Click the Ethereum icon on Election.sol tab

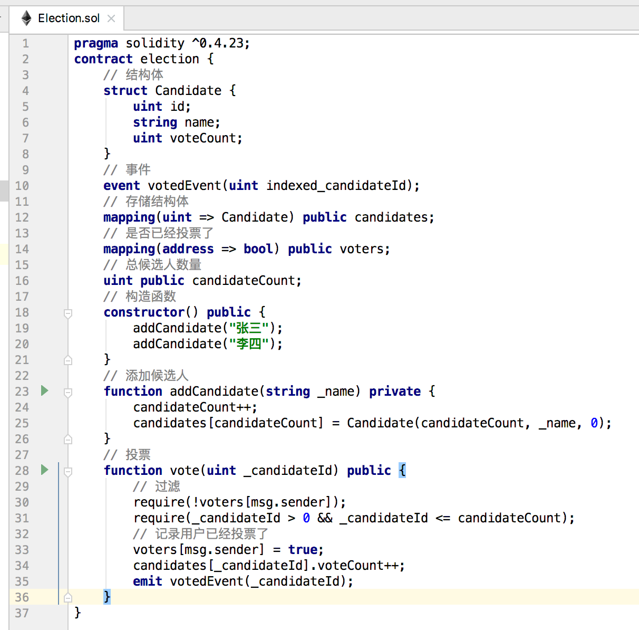coord(26,18)
